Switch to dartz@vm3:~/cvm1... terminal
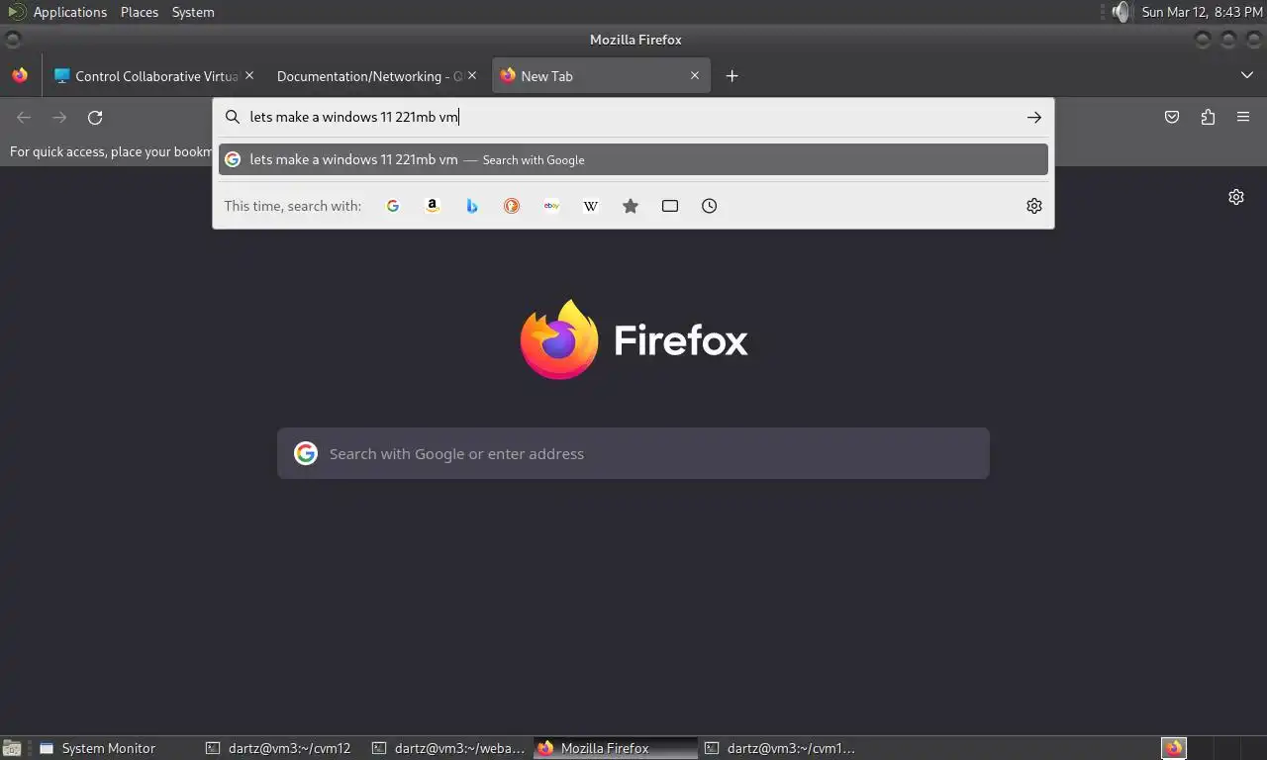 tap(782, 748)
